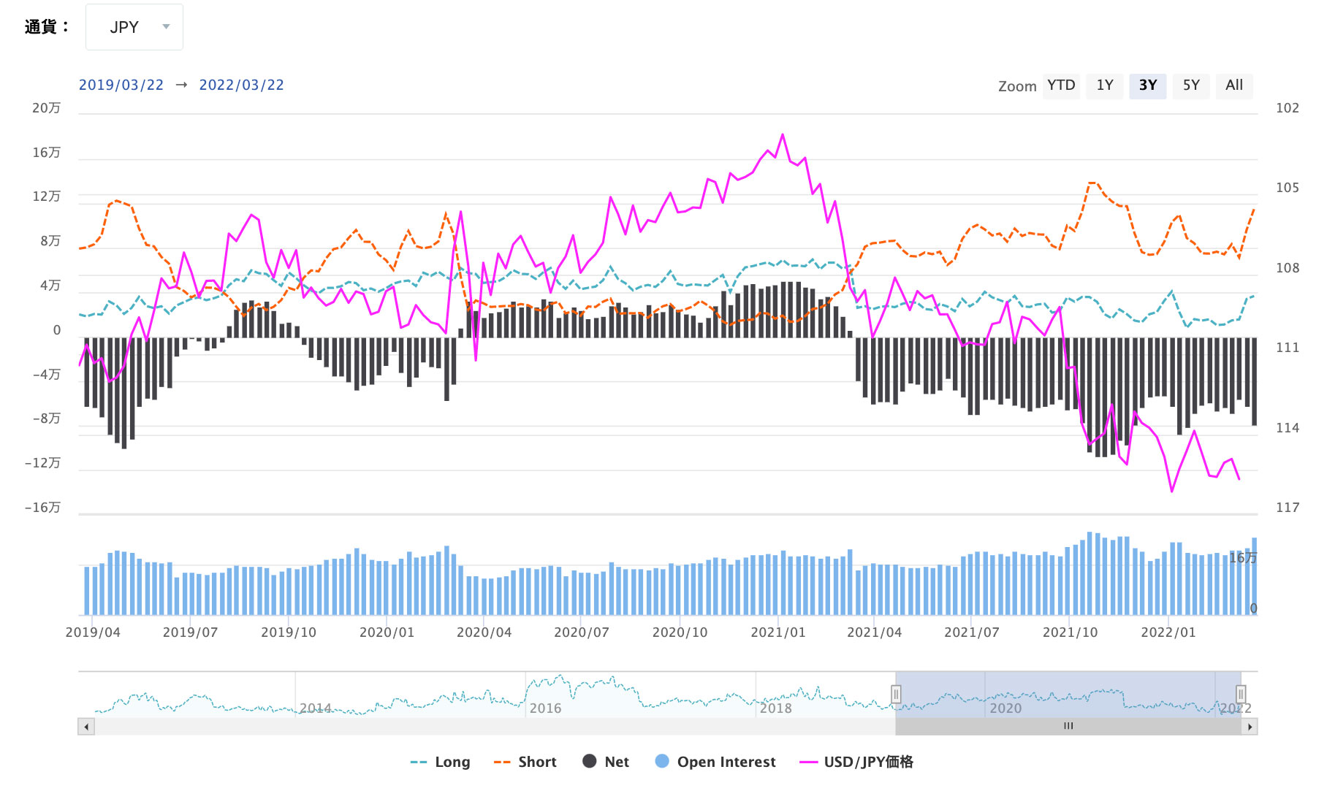Click the 2020/01 x-axis label
The image size is (1327, 791).
click(x=387, y=632)
